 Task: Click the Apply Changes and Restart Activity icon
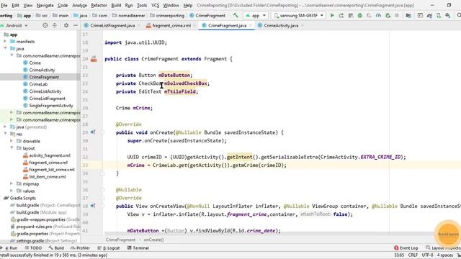tap(341, 15)
